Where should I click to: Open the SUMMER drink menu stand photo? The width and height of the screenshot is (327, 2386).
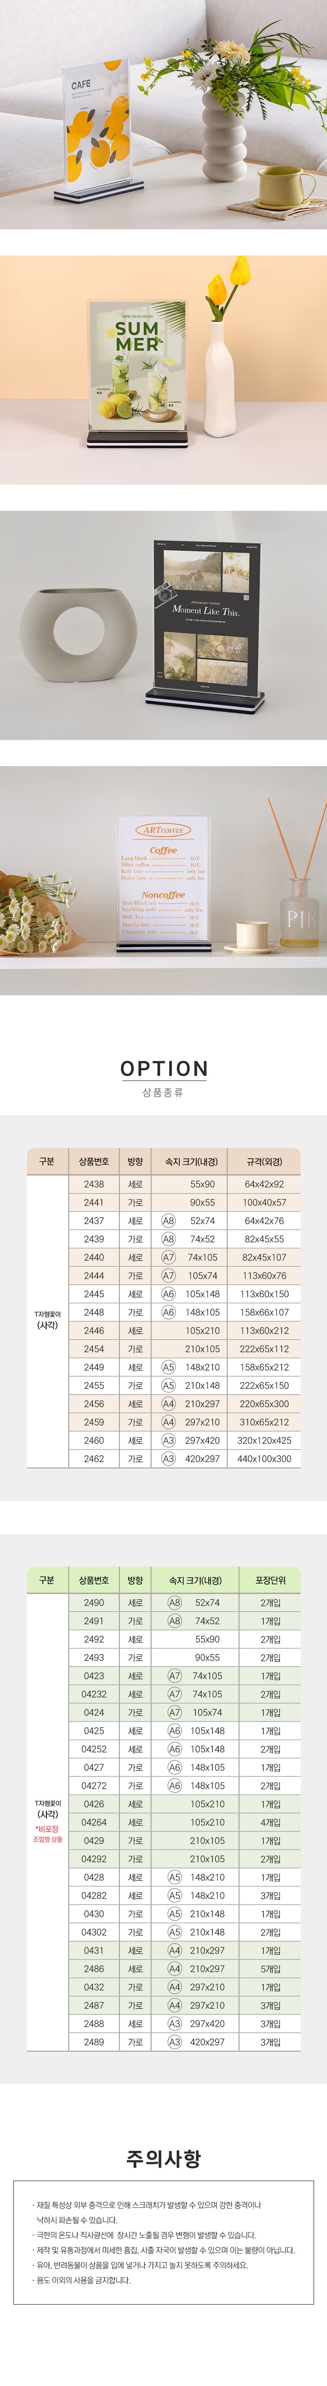click(163, 371)
